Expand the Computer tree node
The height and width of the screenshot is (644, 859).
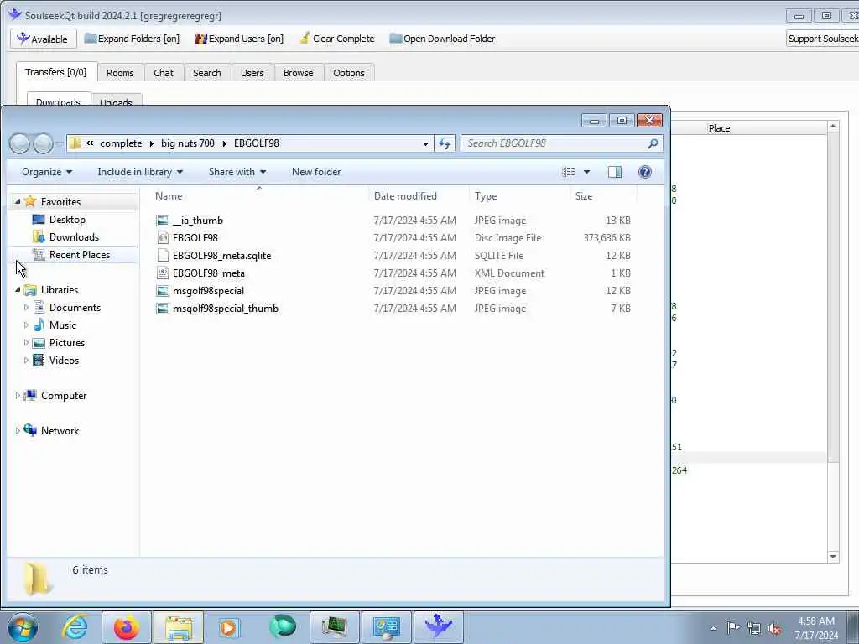click(18, 396)
